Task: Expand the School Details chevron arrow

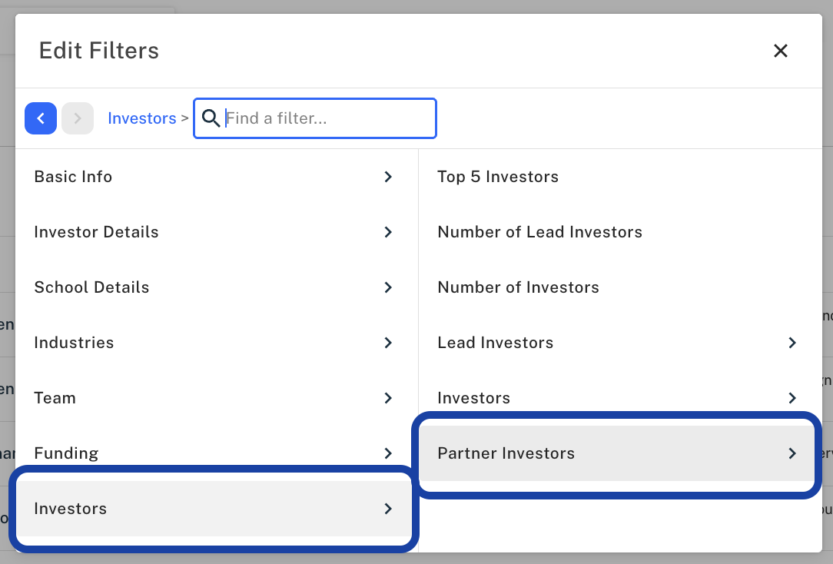Action: [x=388, y=287]
